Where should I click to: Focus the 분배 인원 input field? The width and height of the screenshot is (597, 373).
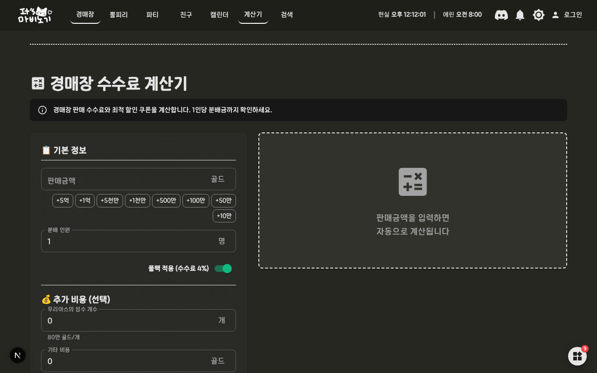point(139,241)
